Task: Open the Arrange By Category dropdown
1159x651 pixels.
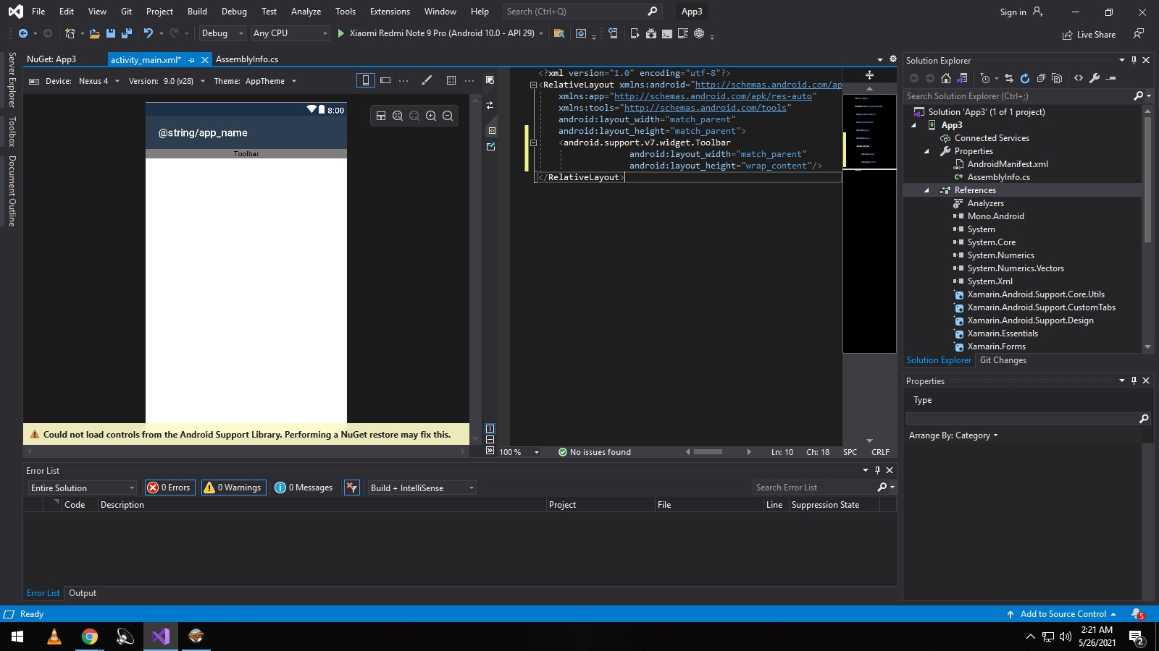Action: [x=953, y=435]
